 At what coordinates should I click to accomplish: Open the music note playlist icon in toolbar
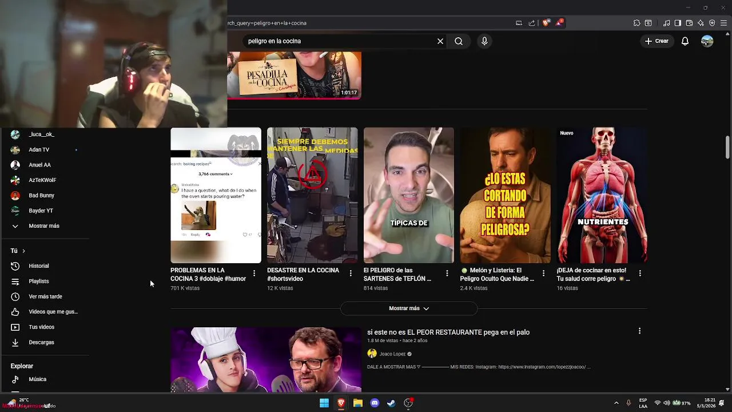pyautogui.click(x=666, y=23)
